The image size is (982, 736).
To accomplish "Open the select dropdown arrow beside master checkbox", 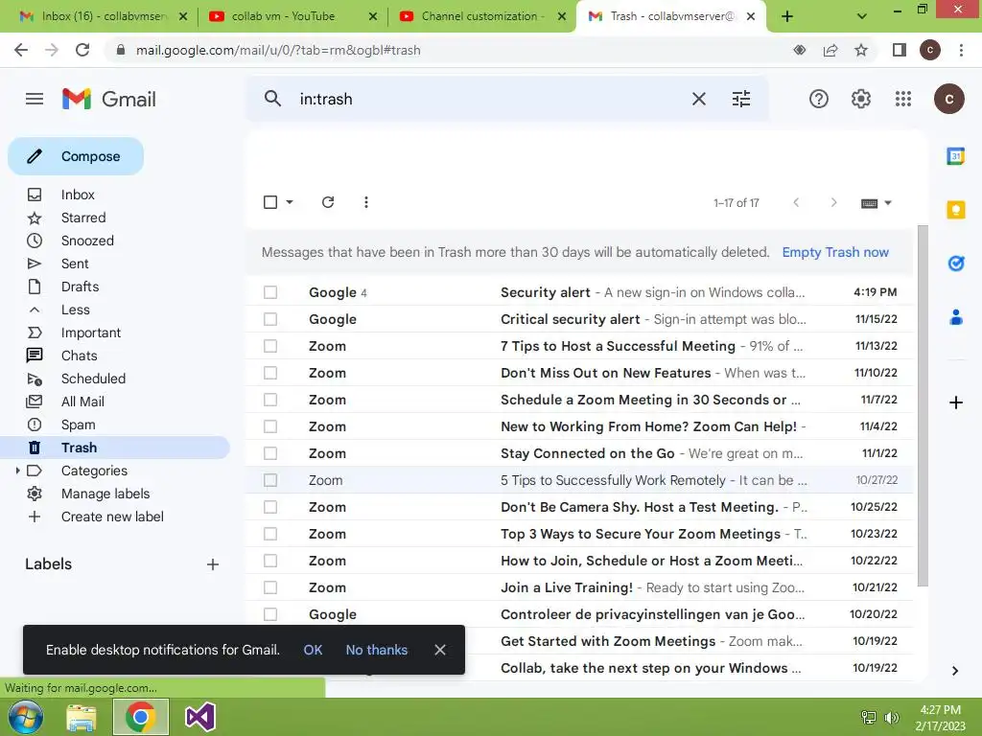I will 290,202.
